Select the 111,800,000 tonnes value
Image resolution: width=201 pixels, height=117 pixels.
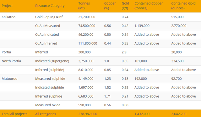[x=88, y=43]
